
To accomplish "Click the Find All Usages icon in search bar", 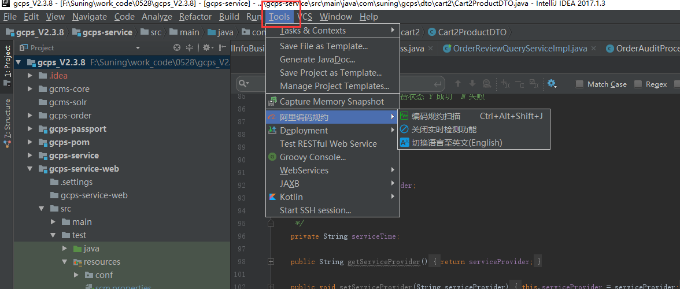I will [x=487, y=84].
